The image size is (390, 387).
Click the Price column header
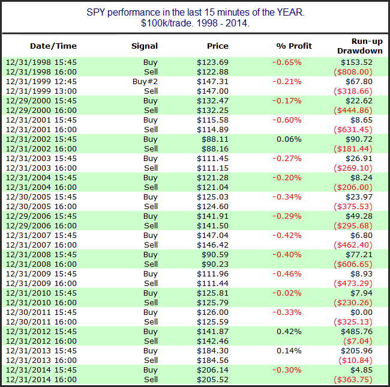click(218, 46)
